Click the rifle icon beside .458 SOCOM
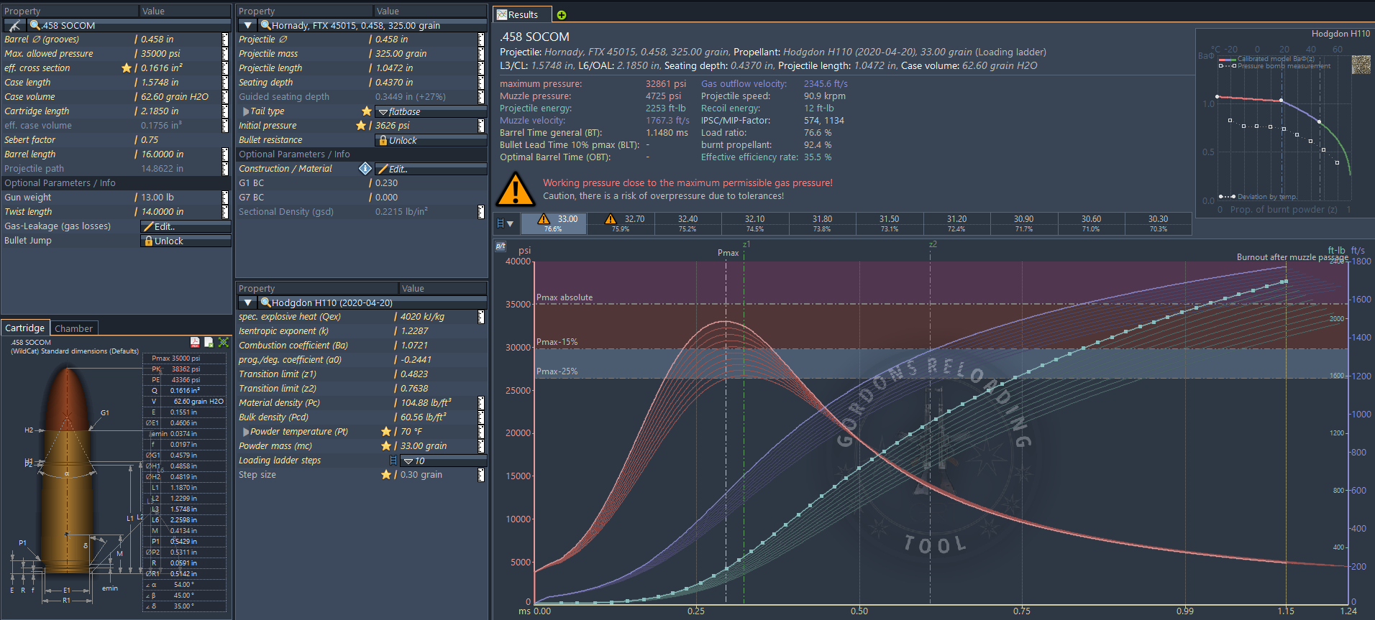Screen dimensions: 1375x620 14,25
